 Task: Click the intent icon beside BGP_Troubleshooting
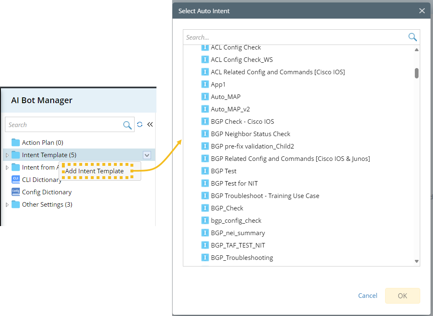[205, 257]
